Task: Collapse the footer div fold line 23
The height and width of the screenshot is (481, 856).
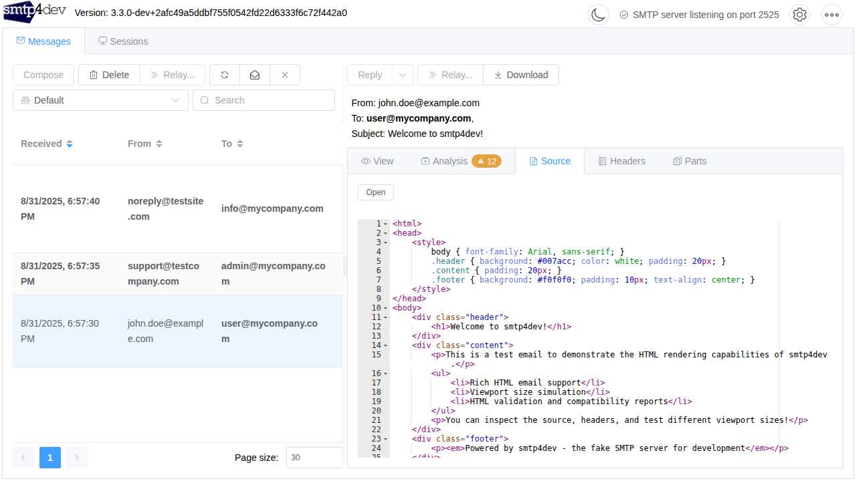Action: [x=386, y=439]
